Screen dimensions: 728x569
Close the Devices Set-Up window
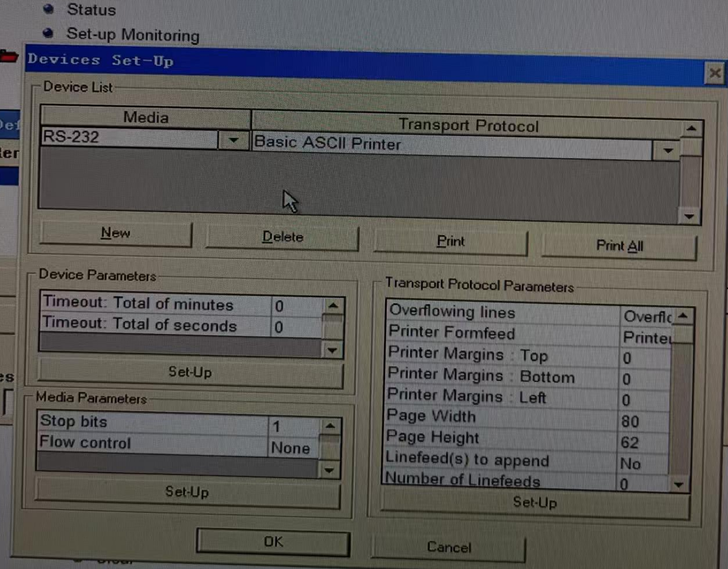click(714, 73)
